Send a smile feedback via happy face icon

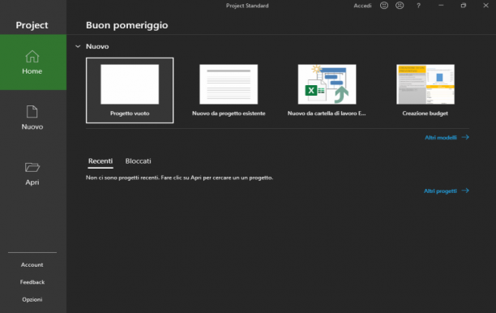tap(384, 6)
